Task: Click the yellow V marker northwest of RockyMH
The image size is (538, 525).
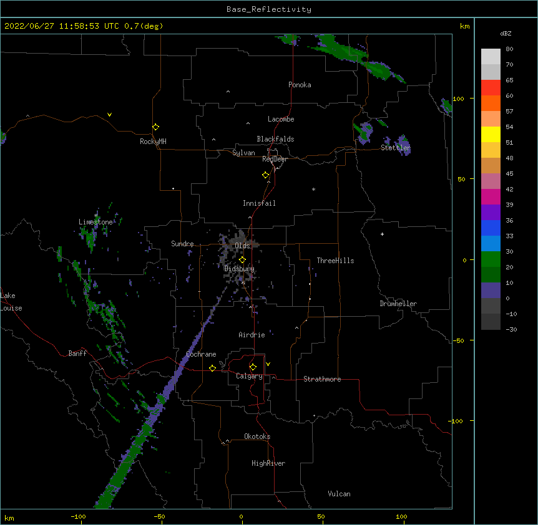Action: click(x=109, y=115)
